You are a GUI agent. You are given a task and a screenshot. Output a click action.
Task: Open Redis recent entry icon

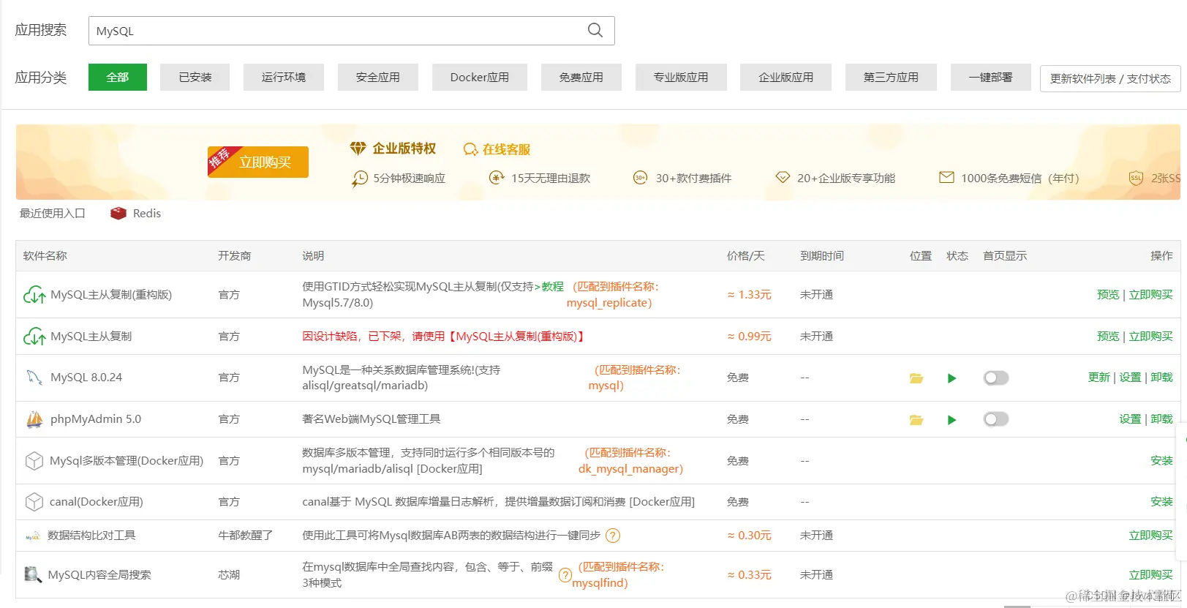tap(118, 213)
